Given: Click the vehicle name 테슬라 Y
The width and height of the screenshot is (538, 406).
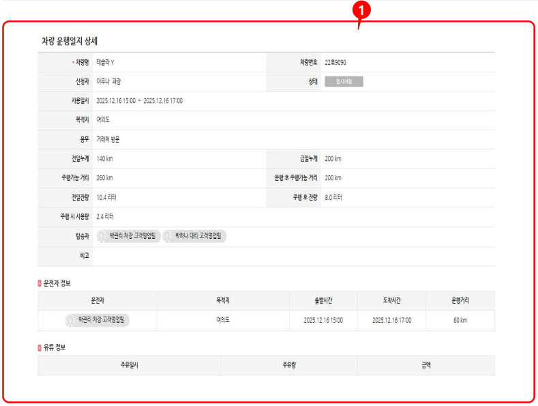Looking at the screenshot, I should tap(106, 63).
